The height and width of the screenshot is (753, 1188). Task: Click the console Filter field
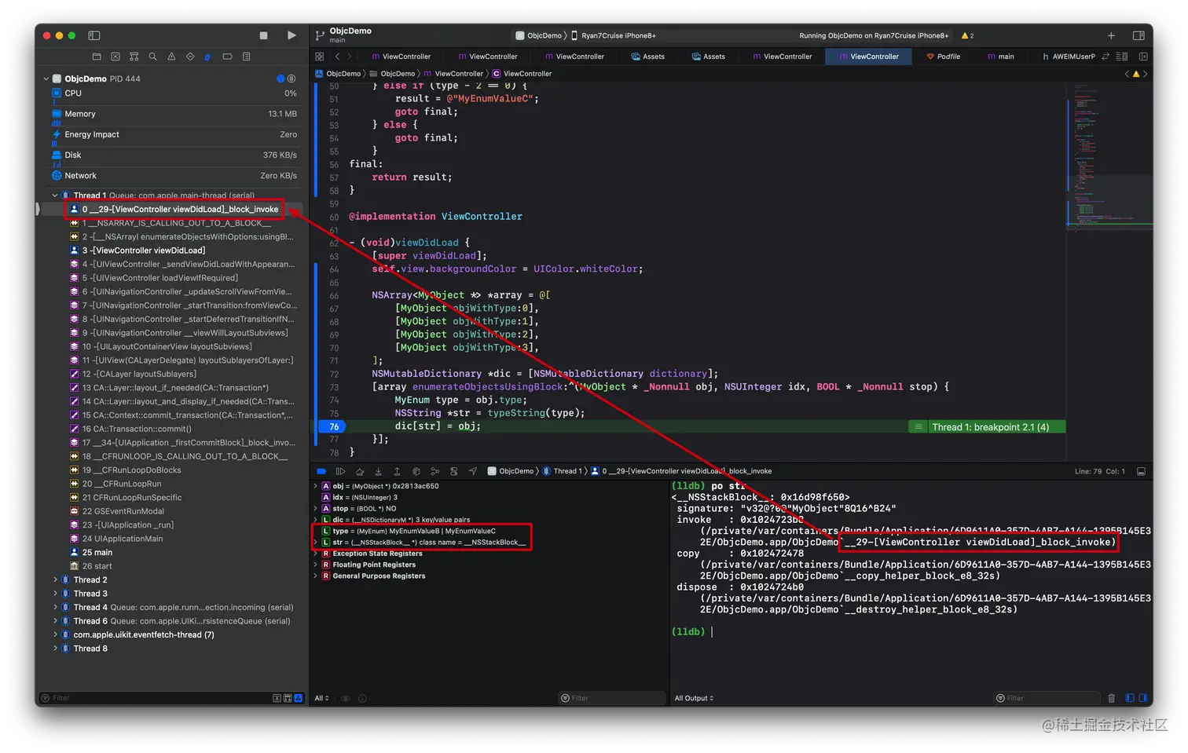pyautogui.click(x=1047, y=698)
